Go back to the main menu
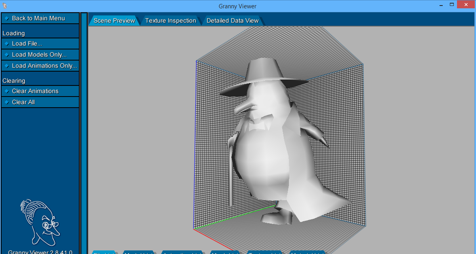This screenshot has width=476, height=254. [x=40, y=18]
